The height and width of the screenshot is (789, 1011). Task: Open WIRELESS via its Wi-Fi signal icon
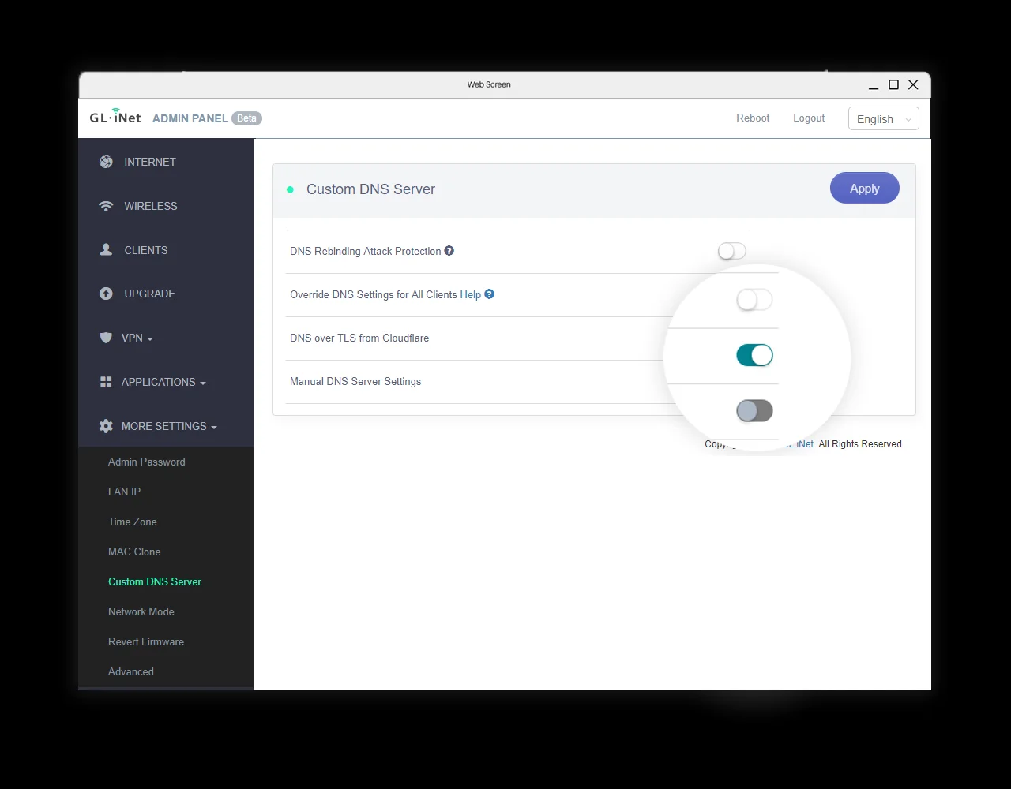106,206
